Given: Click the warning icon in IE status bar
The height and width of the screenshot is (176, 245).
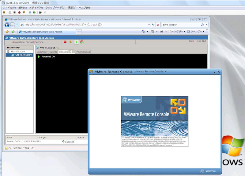Looking at the screenshot, I should [x=6, y=148].
